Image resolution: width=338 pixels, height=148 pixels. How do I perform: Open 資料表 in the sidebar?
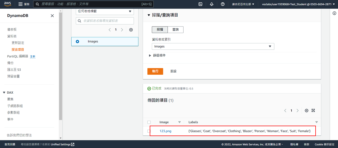[12, 36]
